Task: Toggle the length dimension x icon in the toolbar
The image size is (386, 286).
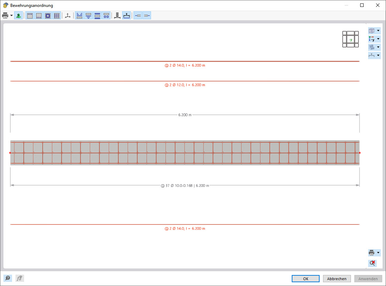Action: 126,16
